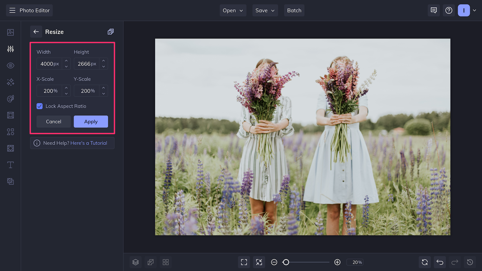Open the Frames tool in the sidebar

(11, 115)
